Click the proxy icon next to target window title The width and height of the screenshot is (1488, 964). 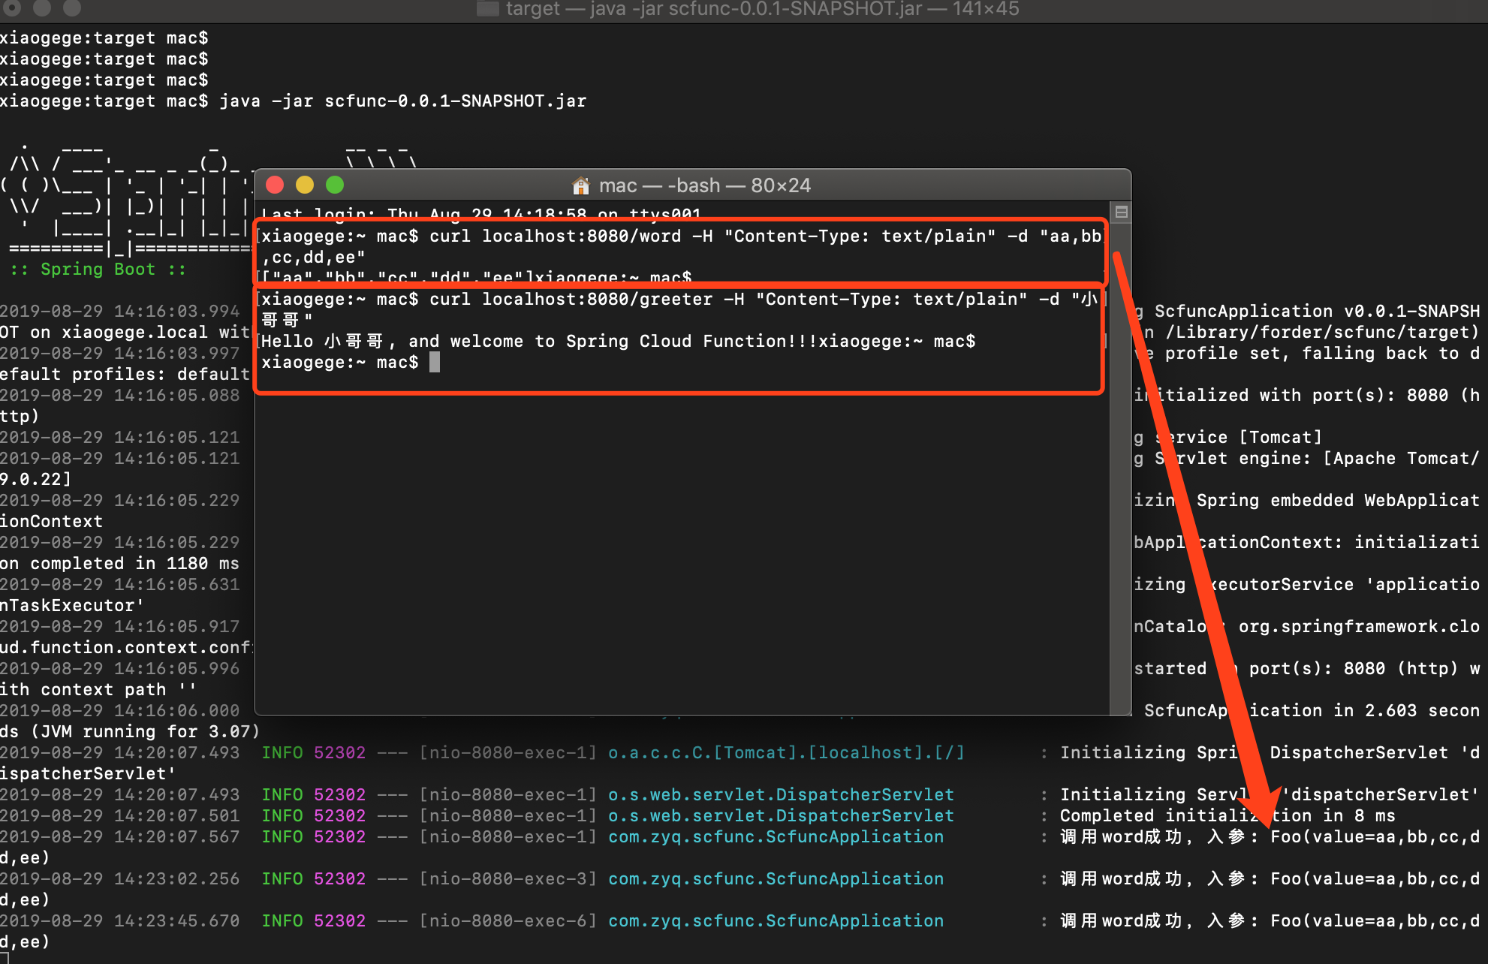point(487,10)
